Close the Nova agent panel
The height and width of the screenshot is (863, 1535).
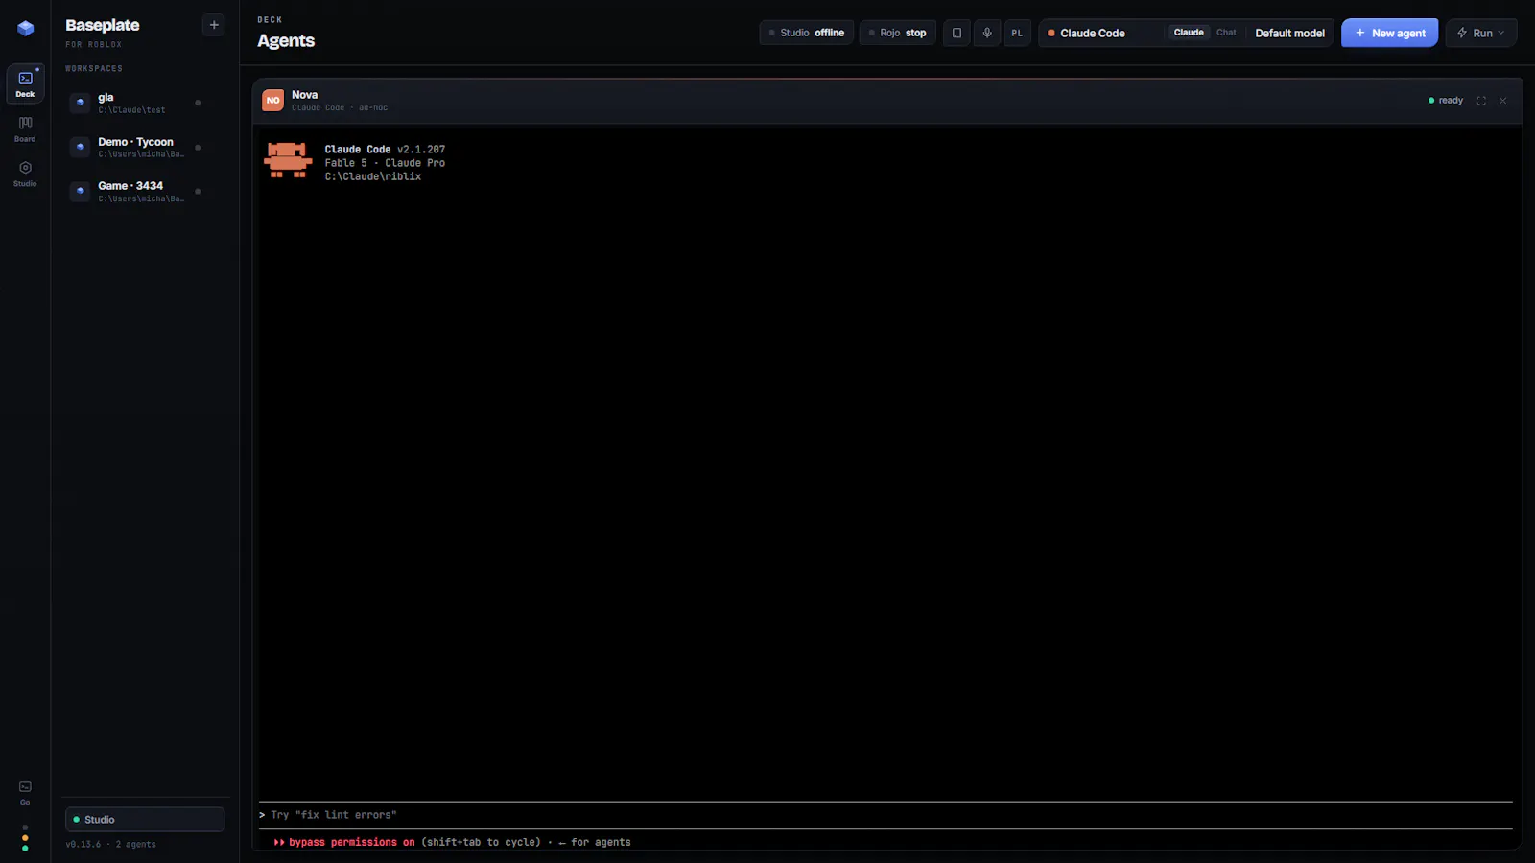click(x=1503, y=101)
